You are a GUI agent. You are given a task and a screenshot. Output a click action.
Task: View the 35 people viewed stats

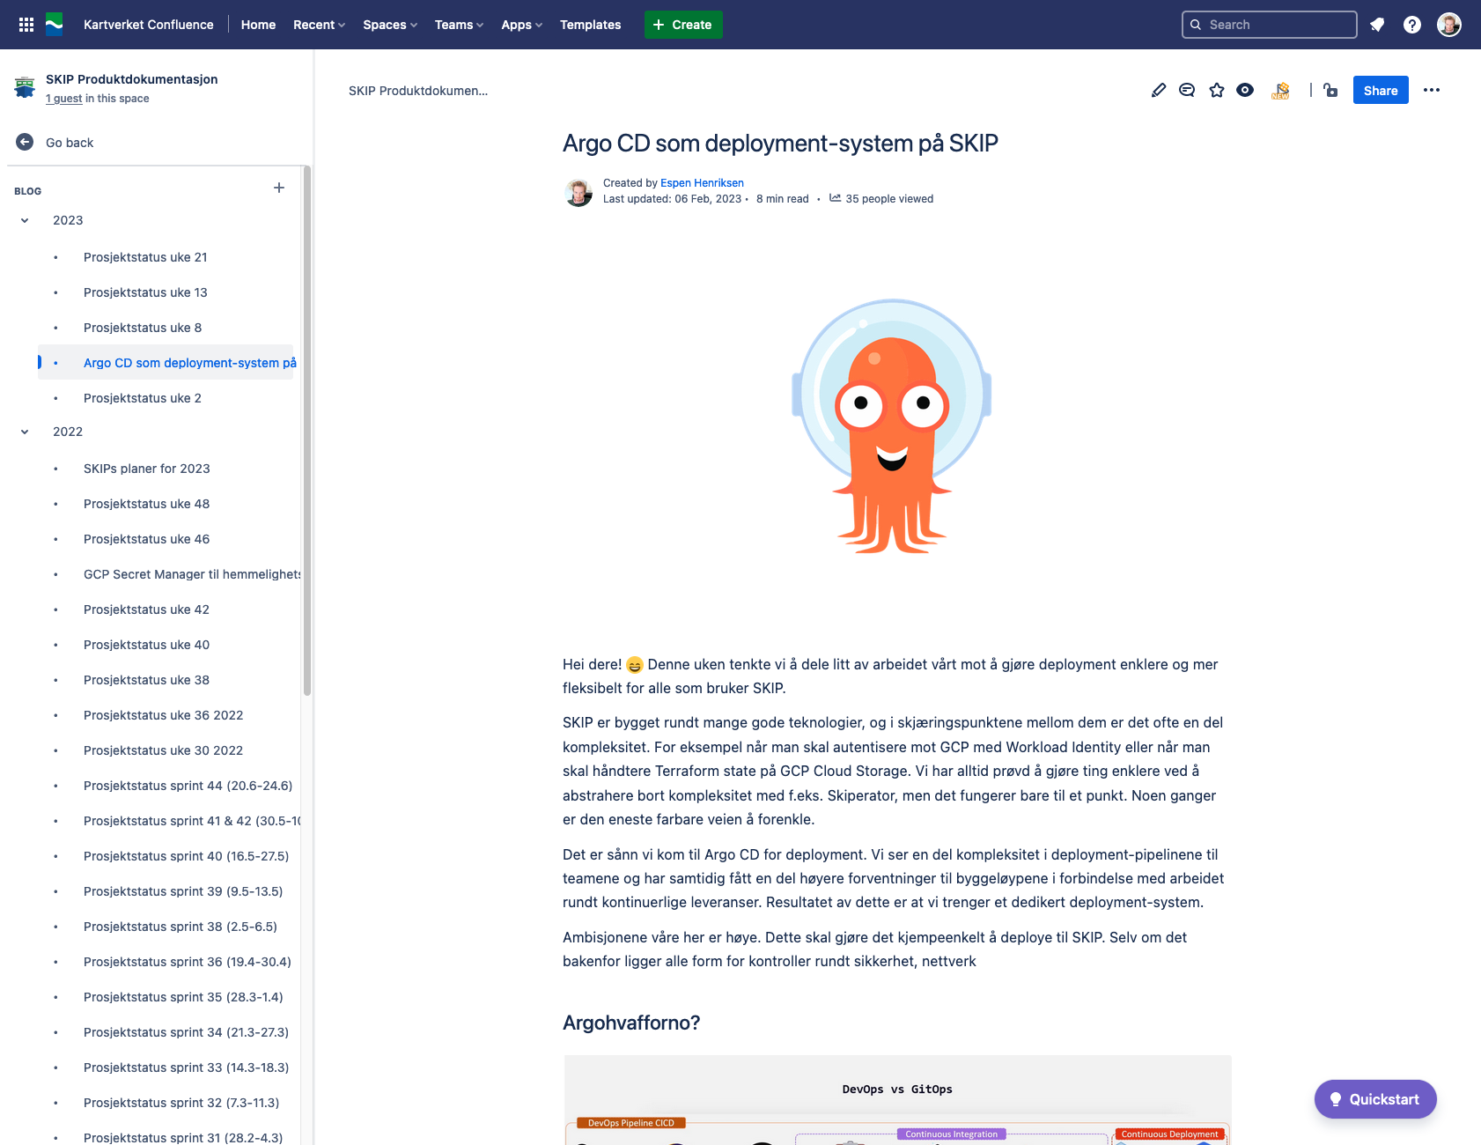889,199
